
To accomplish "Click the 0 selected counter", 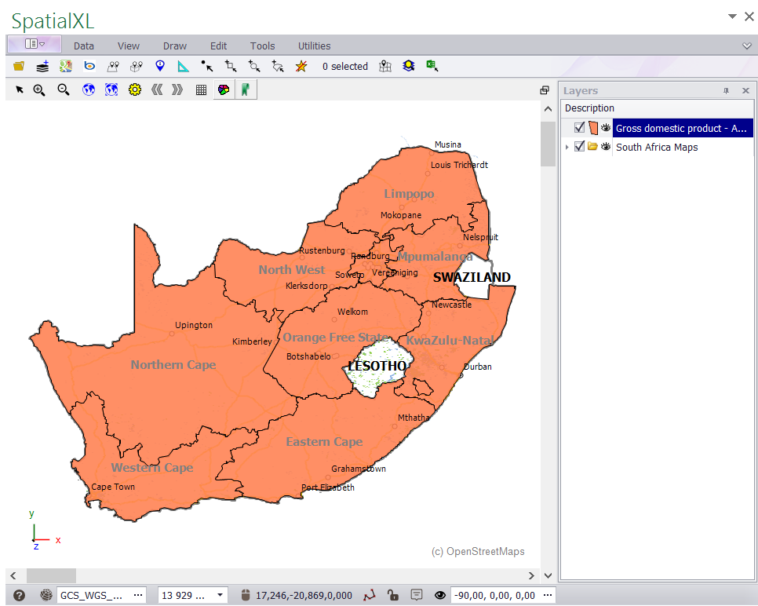I will click(345, 66).
